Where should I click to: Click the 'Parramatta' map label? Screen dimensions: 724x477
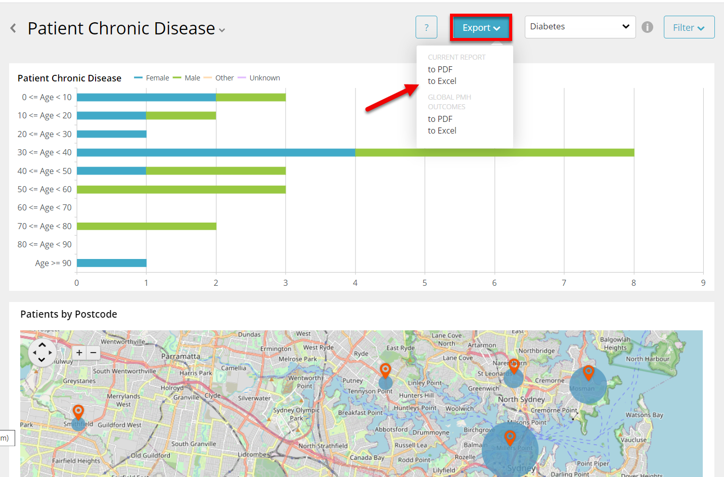pyautogui.click(x=180, y=356)
